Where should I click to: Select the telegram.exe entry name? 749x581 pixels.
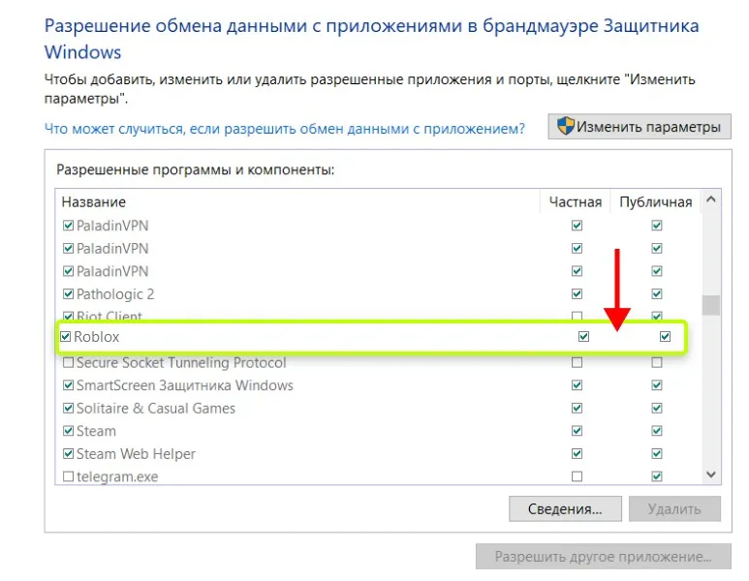117,477
